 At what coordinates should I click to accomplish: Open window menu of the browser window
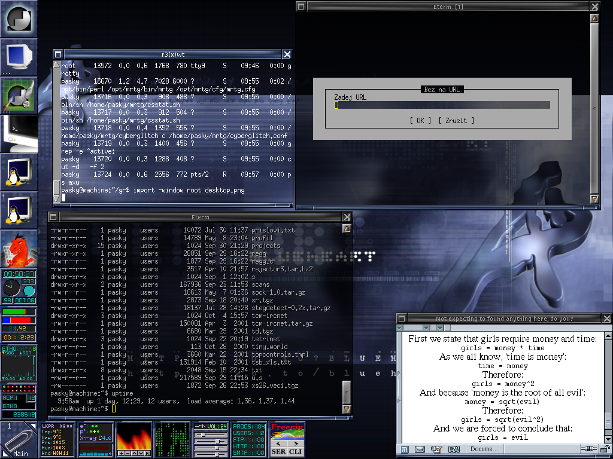point(402,319)
